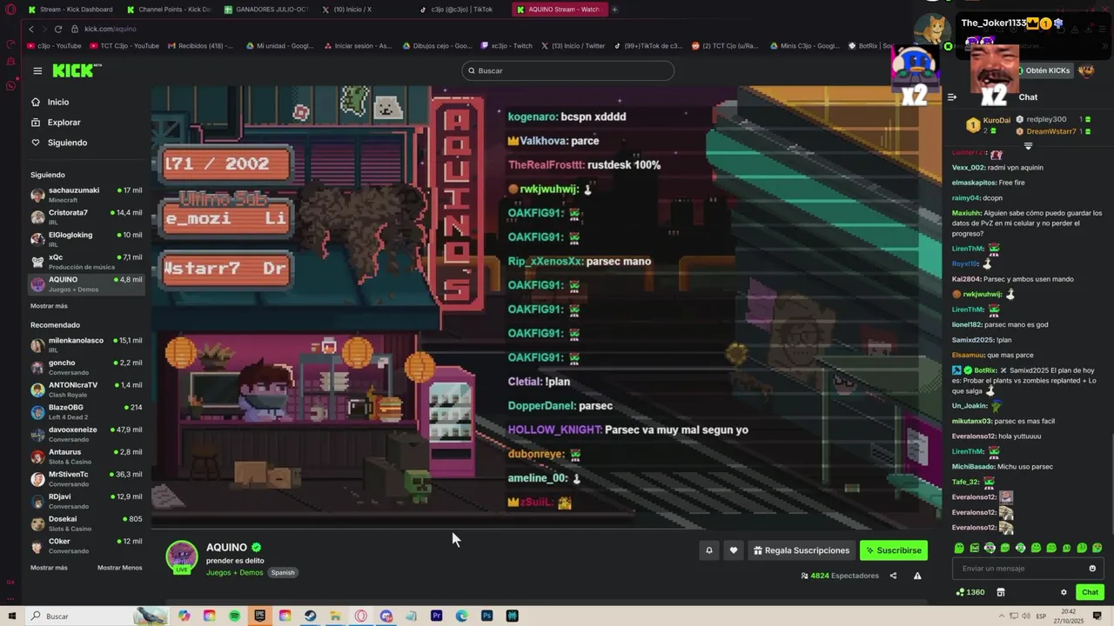Click the kick.com/aquino address bar
Screen dimensions: 1114x626
[x=110, y=29]
